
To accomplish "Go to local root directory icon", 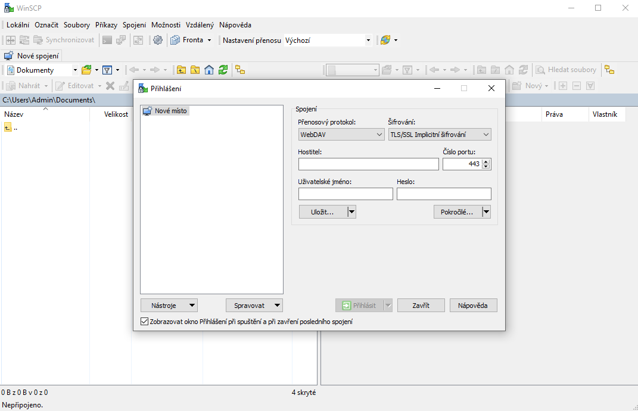I will [195, 70].
